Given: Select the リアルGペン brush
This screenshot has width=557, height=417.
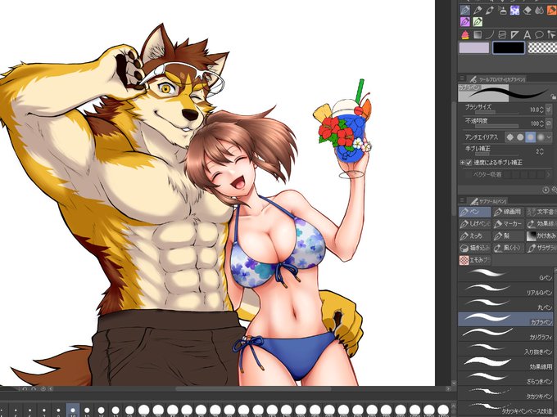Looking at the screenshot, I should pyautogui.click(x=506, y=289).
